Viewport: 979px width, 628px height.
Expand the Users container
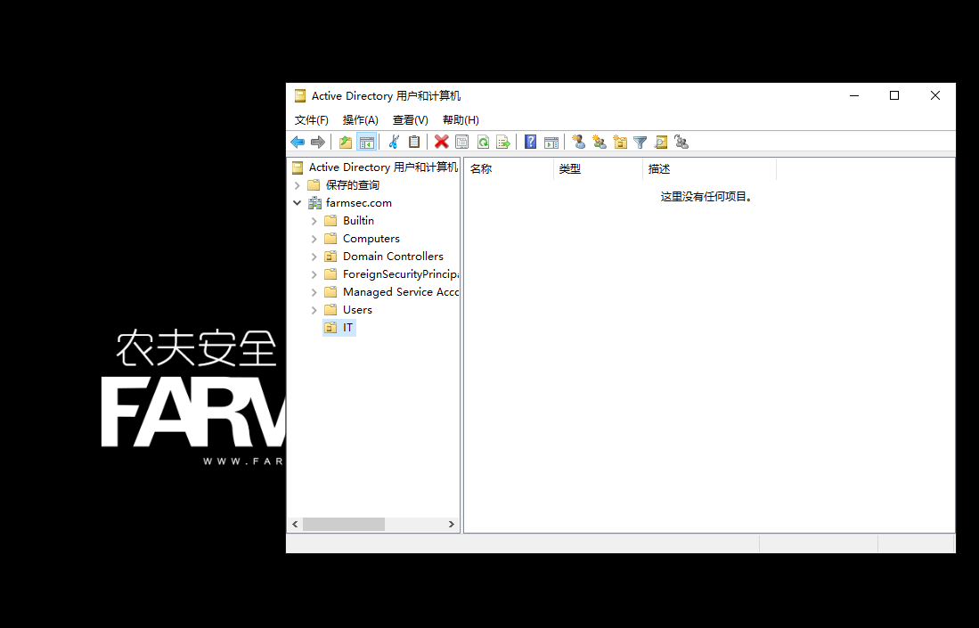(313, 309)
